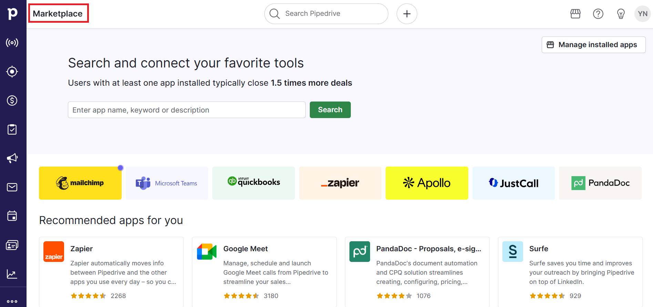The height and width of the screenshot is (307, 653).
Task: Open the Zapier app title link
Action: coord(81,249)
